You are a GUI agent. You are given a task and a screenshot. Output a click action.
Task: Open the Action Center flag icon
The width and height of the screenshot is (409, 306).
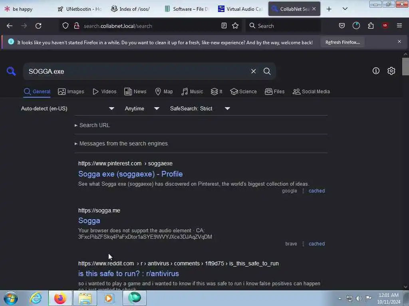click(x=368, y=298)
